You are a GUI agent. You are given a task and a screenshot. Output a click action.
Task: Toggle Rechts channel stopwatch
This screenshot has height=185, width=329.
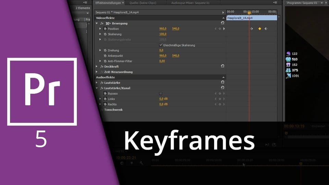(x=105, y=104)
